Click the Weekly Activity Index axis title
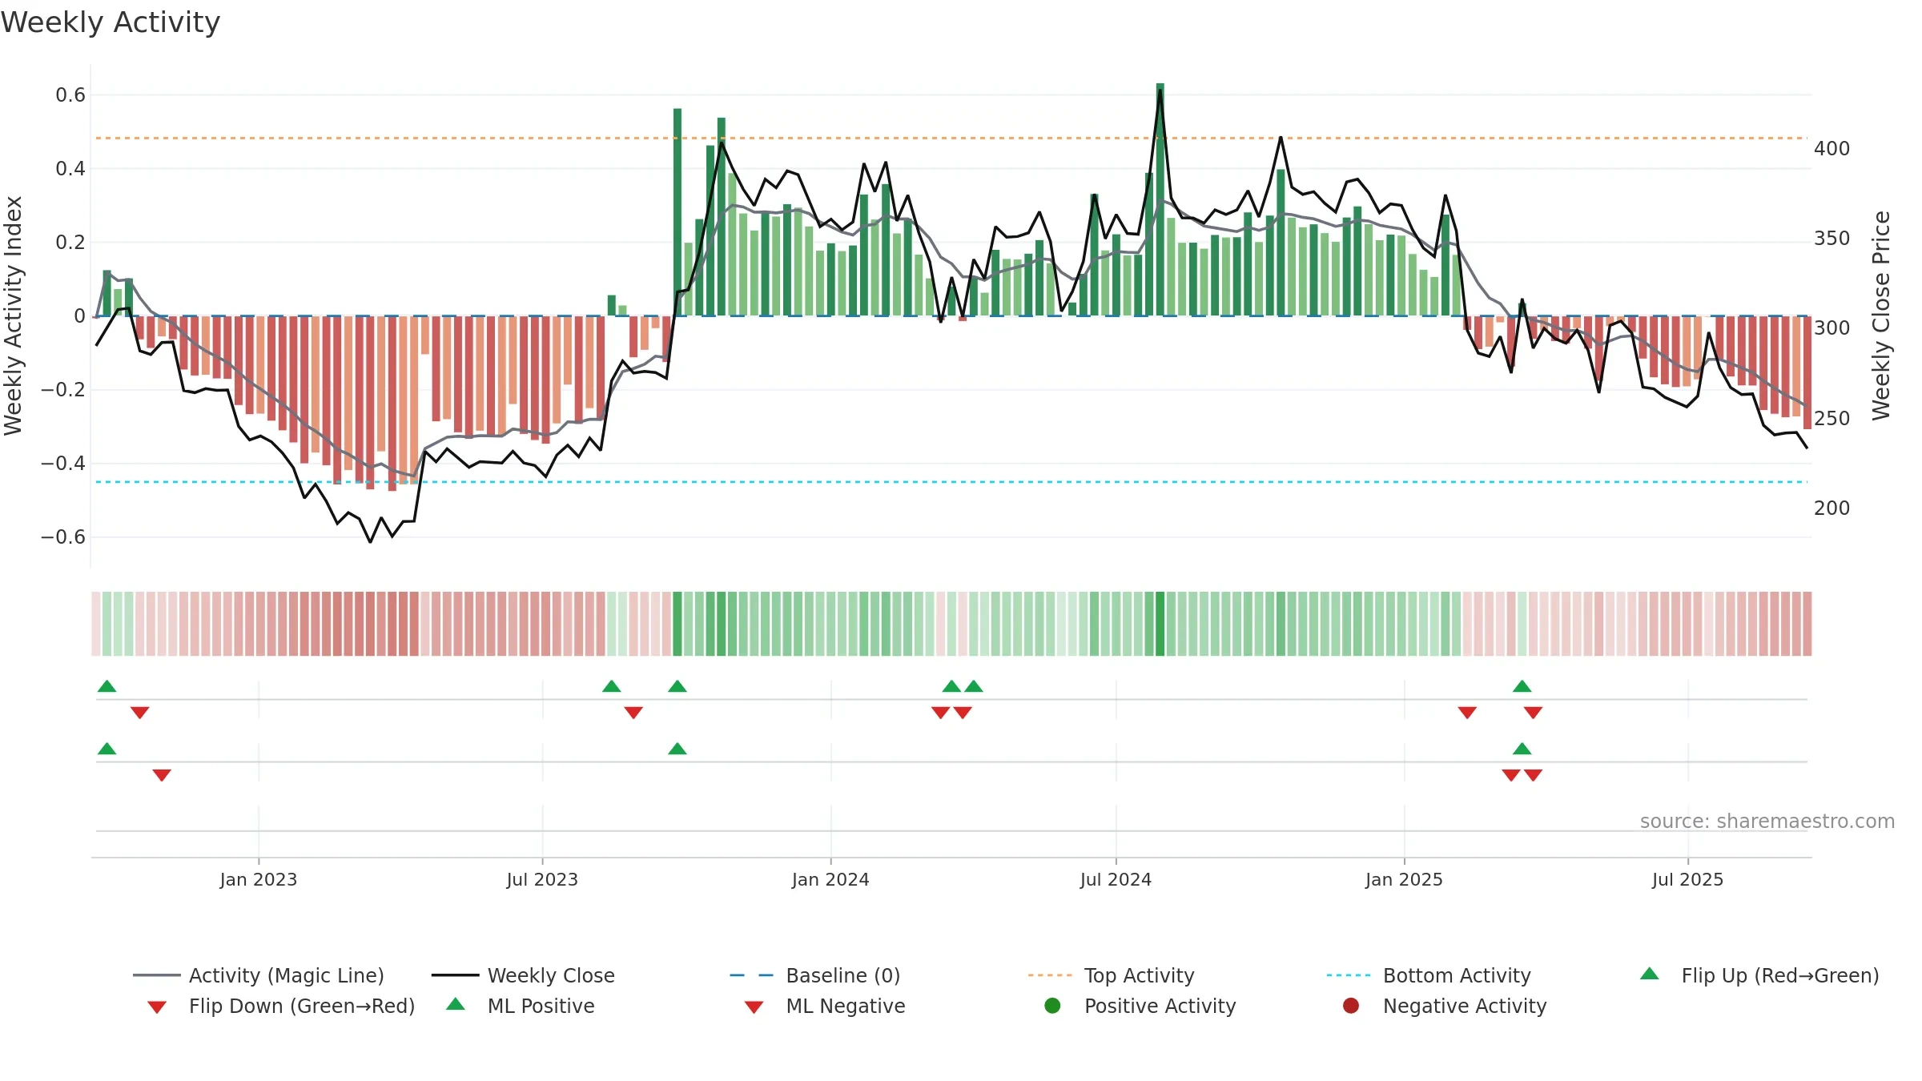This screenshot has height=1081, width=1922. [x=13, y=315]
